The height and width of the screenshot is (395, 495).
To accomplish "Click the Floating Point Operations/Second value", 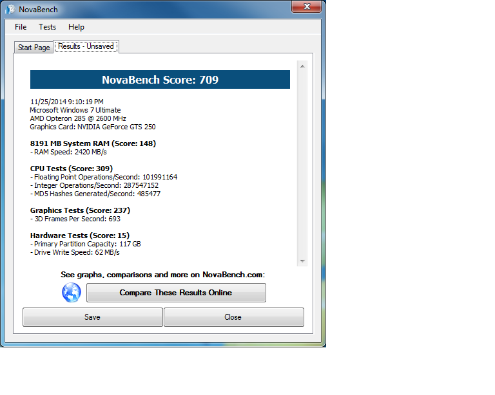I will pos(160,177).
